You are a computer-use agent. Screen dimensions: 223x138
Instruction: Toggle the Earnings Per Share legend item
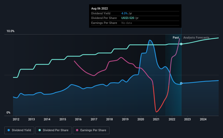click(x=91, y=130)
